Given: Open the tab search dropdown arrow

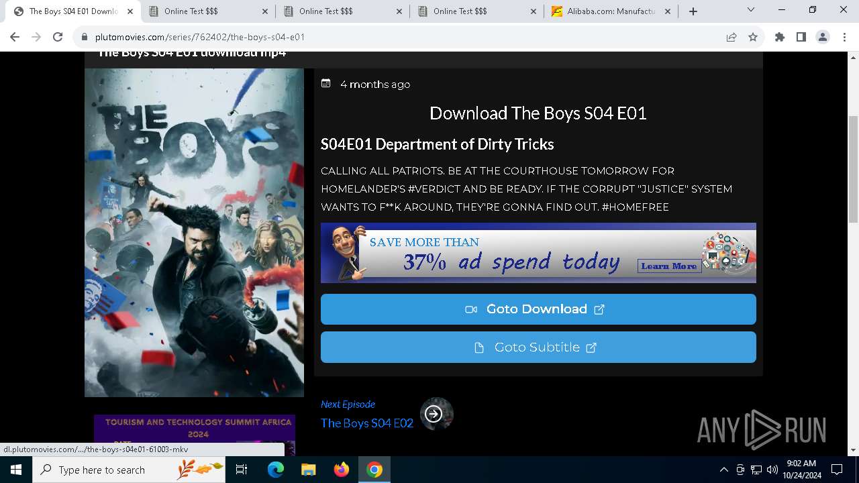Looking at the screenshot, I should (751, 10).
